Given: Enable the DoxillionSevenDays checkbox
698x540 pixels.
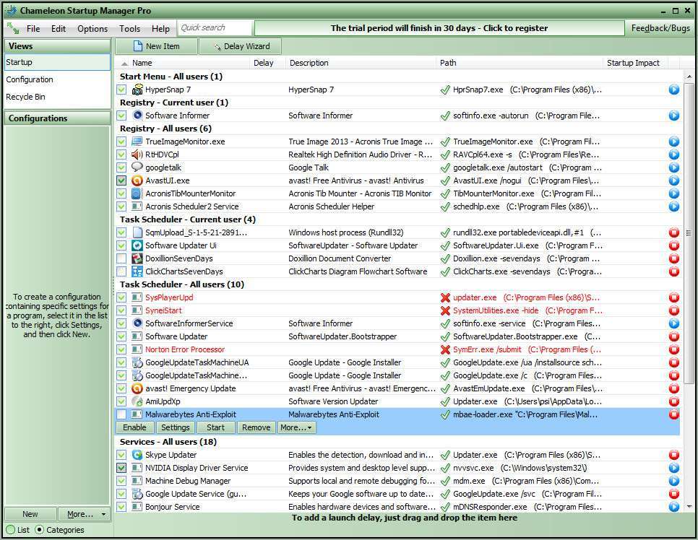Looking at the screenshot, I should [x=121, y=258].
